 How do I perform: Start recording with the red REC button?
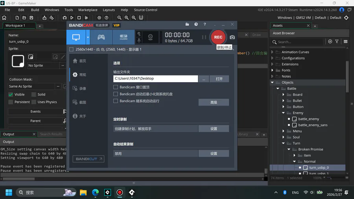218,37
